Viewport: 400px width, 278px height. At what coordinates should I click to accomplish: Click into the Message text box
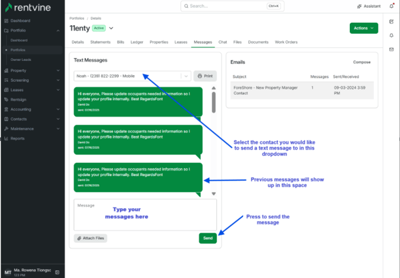(145, 215)
